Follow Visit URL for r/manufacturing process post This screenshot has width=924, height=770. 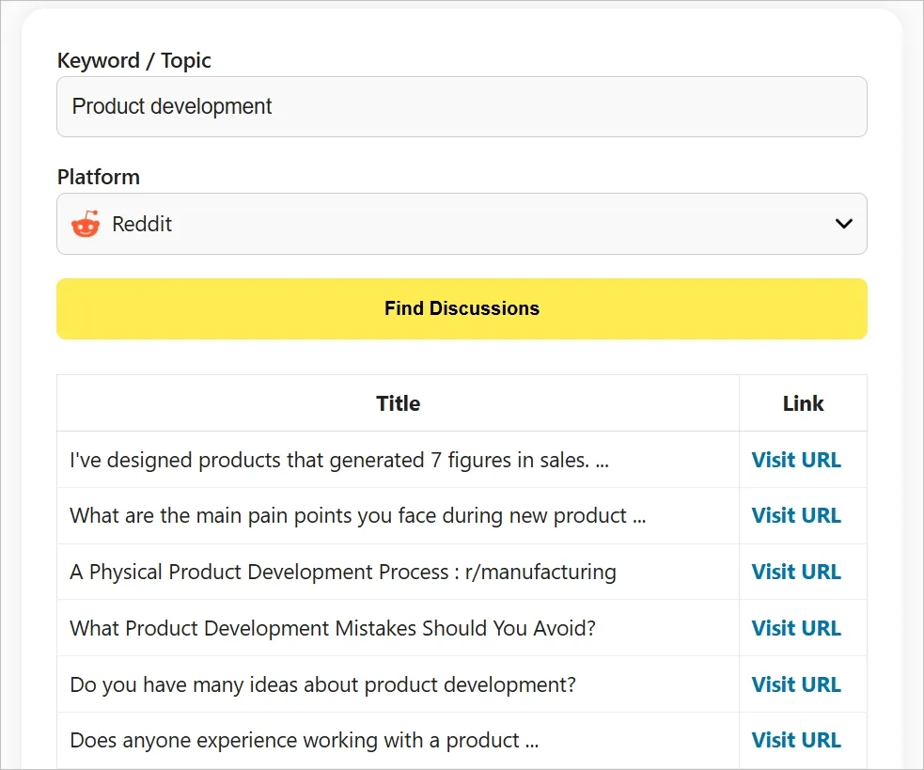click(x=796, y=572)
